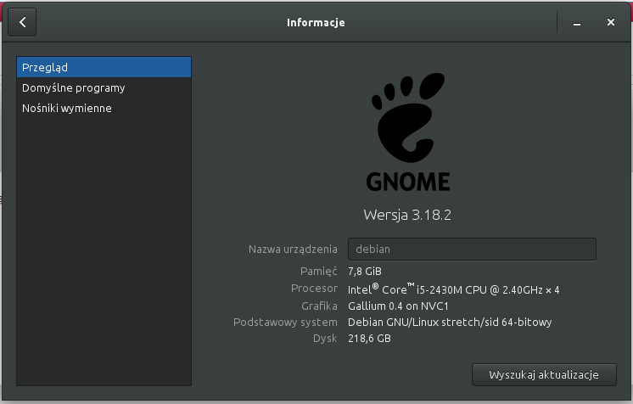Close the Informacje window

pyautogui.click(x=610, y=23)
